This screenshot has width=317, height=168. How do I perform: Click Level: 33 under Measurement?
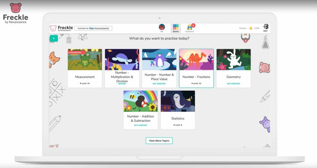click(x=85, y=83)
